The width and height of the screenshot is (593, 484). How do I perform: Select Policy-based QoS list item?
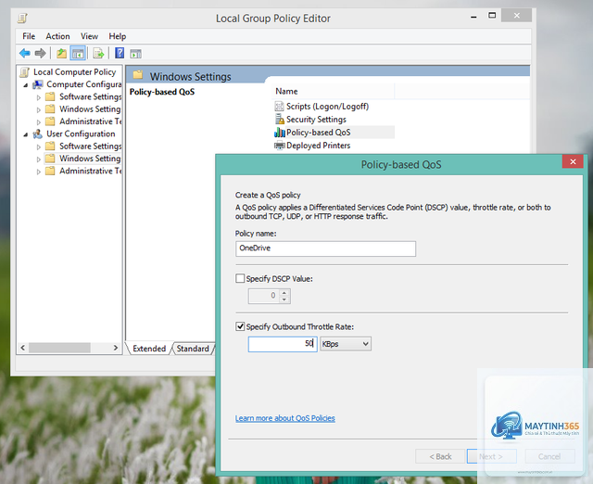[x=319, y=133]
